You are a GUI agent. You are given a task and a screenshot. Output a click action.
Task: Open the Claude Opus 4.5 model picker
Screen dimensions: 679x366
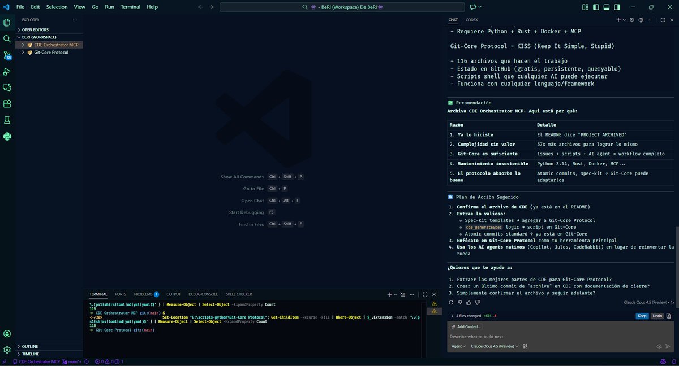click(493, 346)
